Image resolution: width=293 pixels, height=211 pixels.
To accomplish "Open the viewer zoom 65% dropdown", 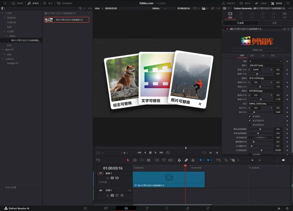I will [99, 8].
